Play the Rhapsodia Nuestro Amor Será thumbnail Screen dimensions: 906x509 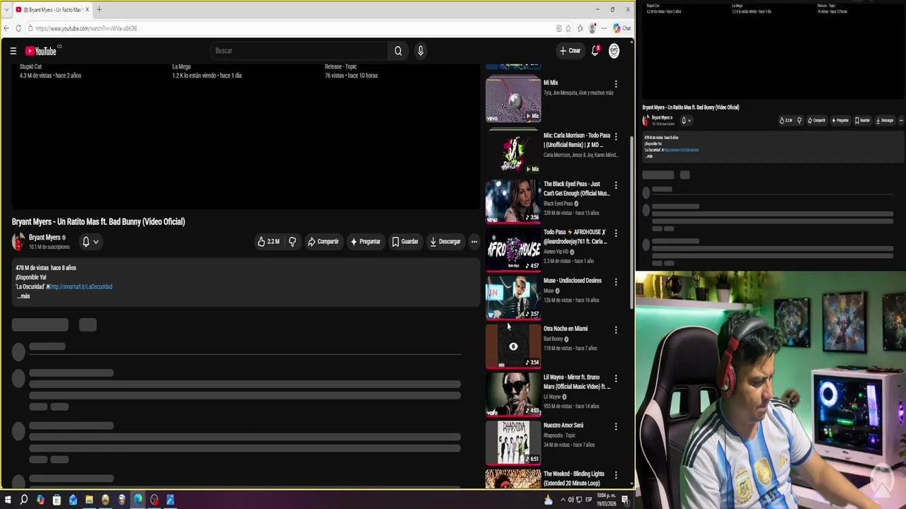[513, 443]
